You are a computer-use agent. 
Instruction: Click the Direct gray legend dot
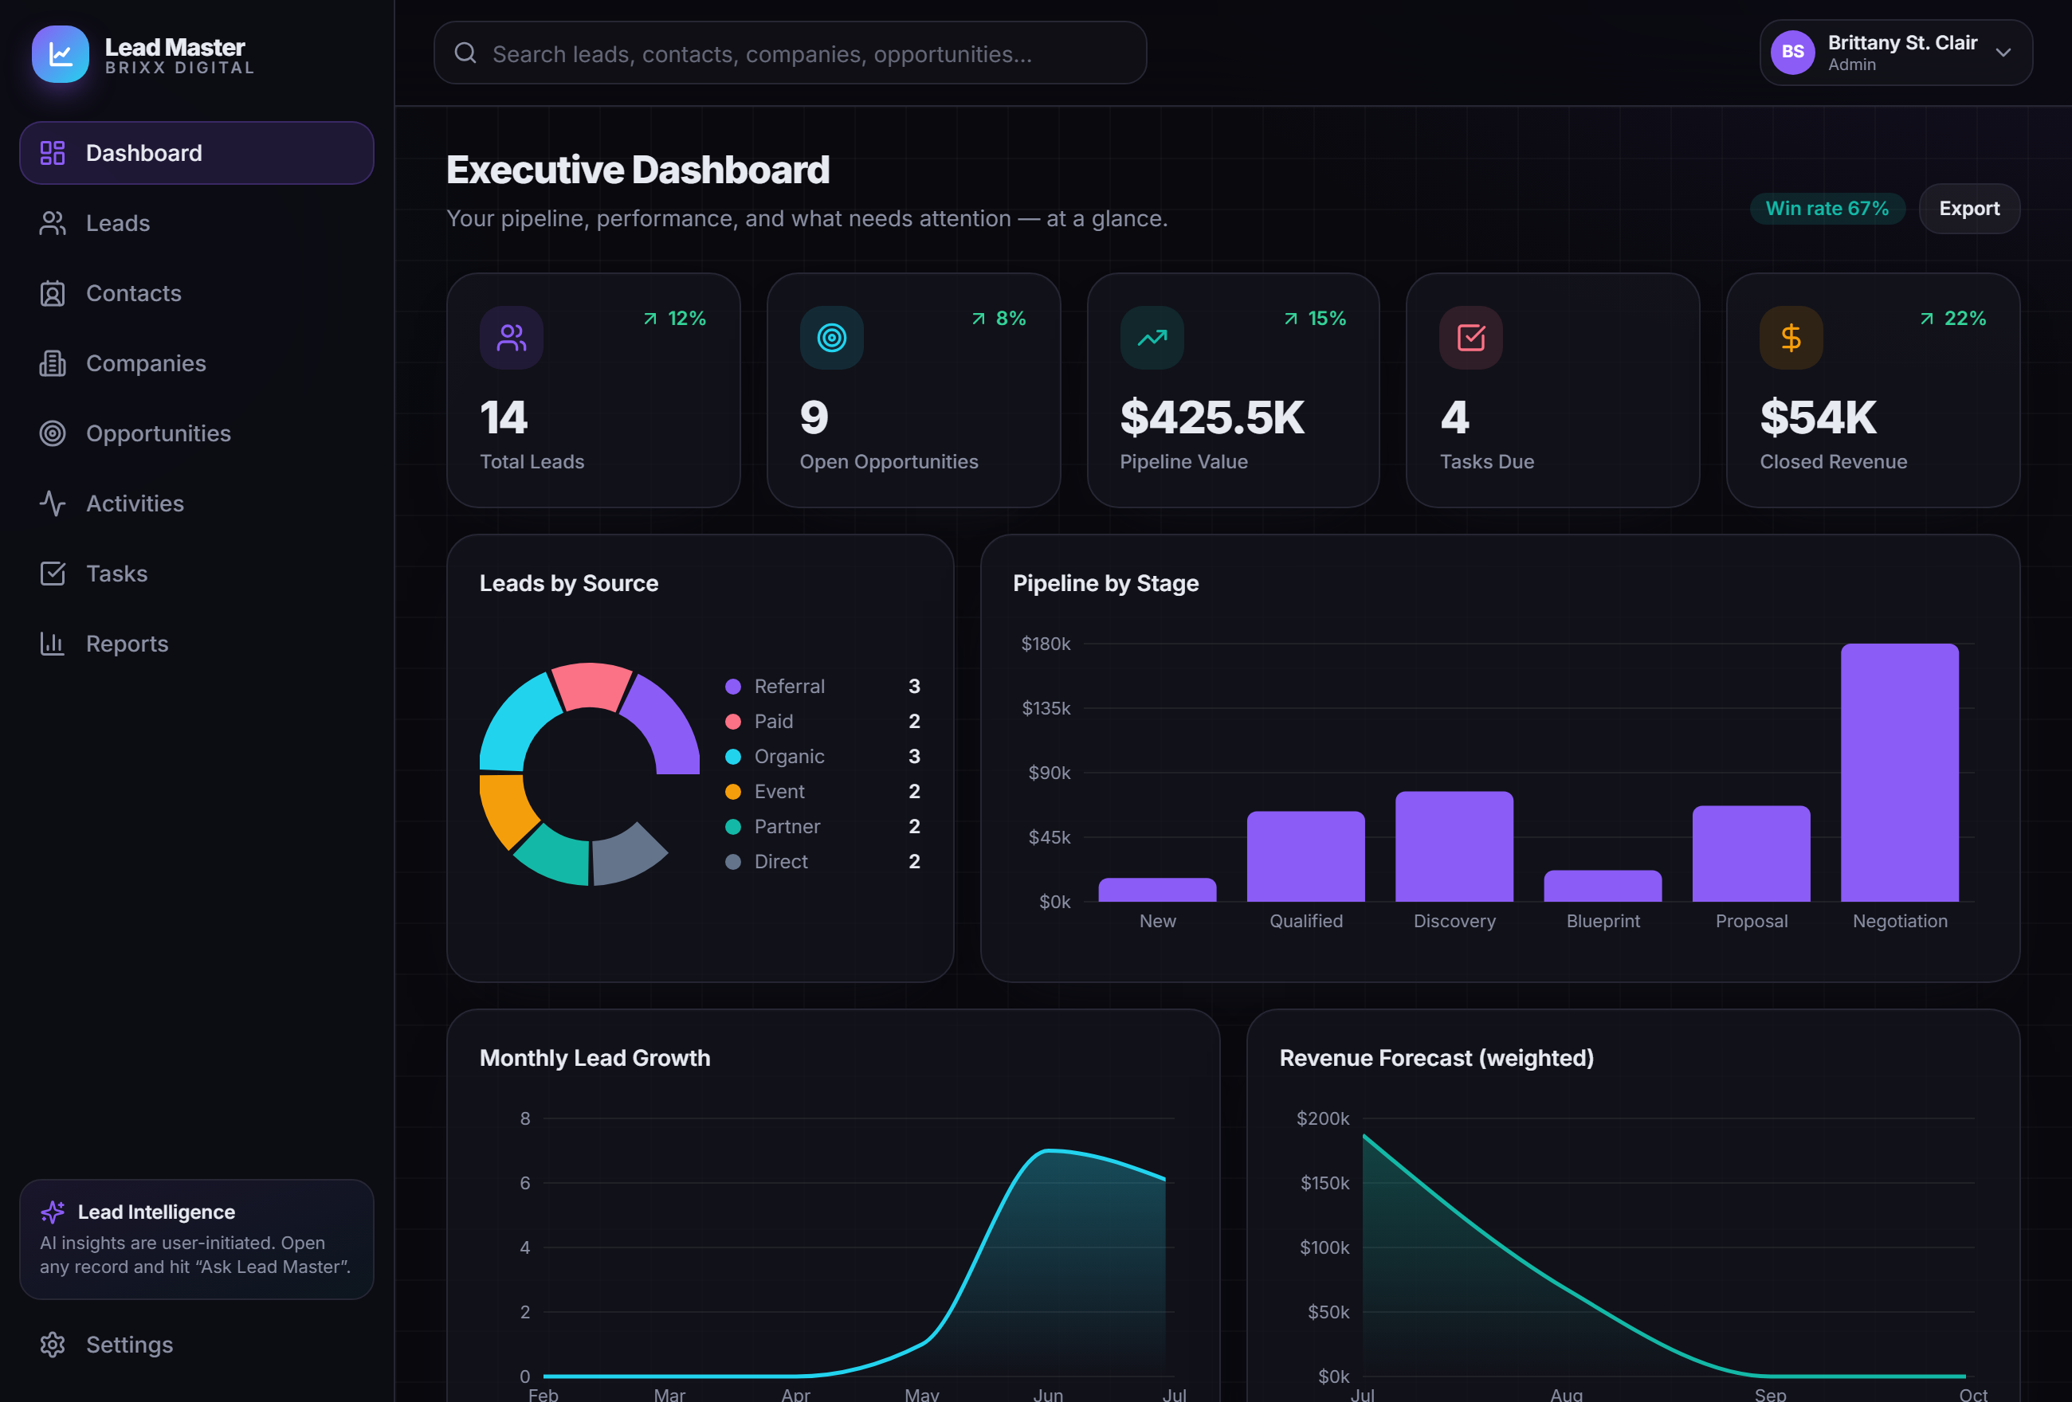click(x=733, y=862)
